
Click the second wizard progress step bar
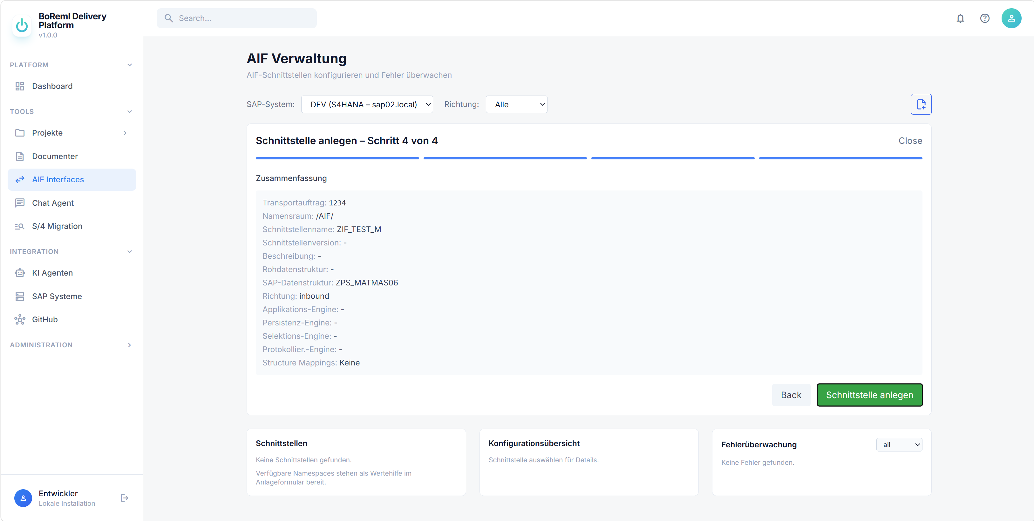coord(505,158)
